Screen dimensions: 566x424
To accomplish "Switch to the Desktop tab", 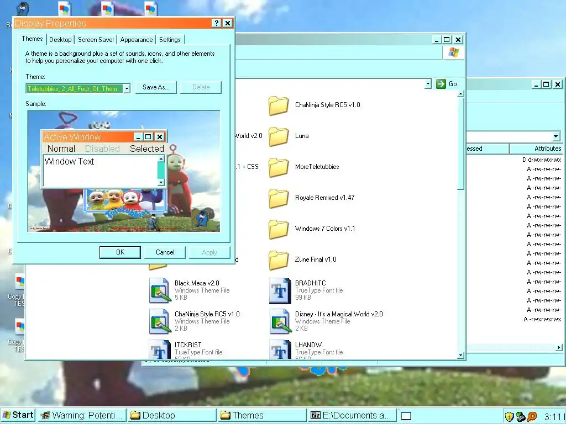I will point(60,40).
